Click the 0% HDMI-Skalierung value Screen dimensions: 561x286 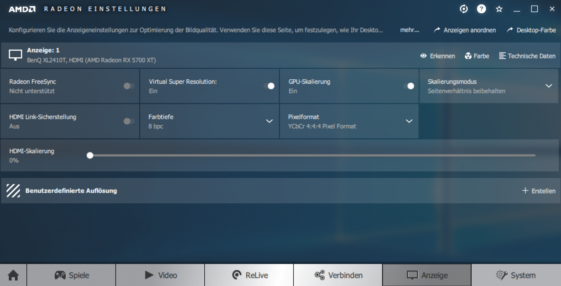(x=14, y=160)
